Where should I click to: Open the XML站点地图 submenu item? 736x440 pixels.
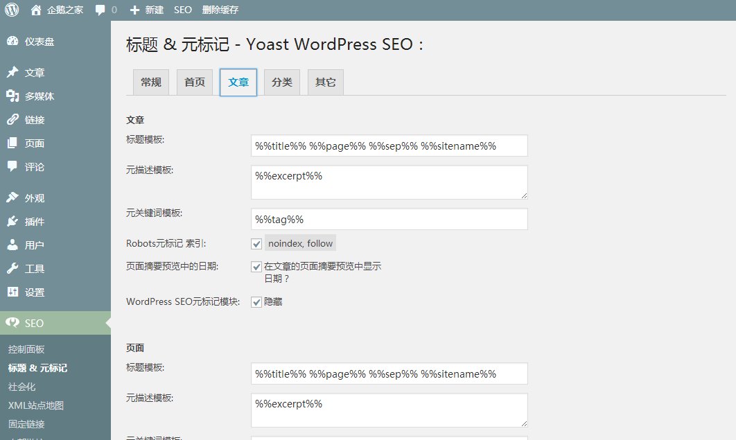point(35,406)
